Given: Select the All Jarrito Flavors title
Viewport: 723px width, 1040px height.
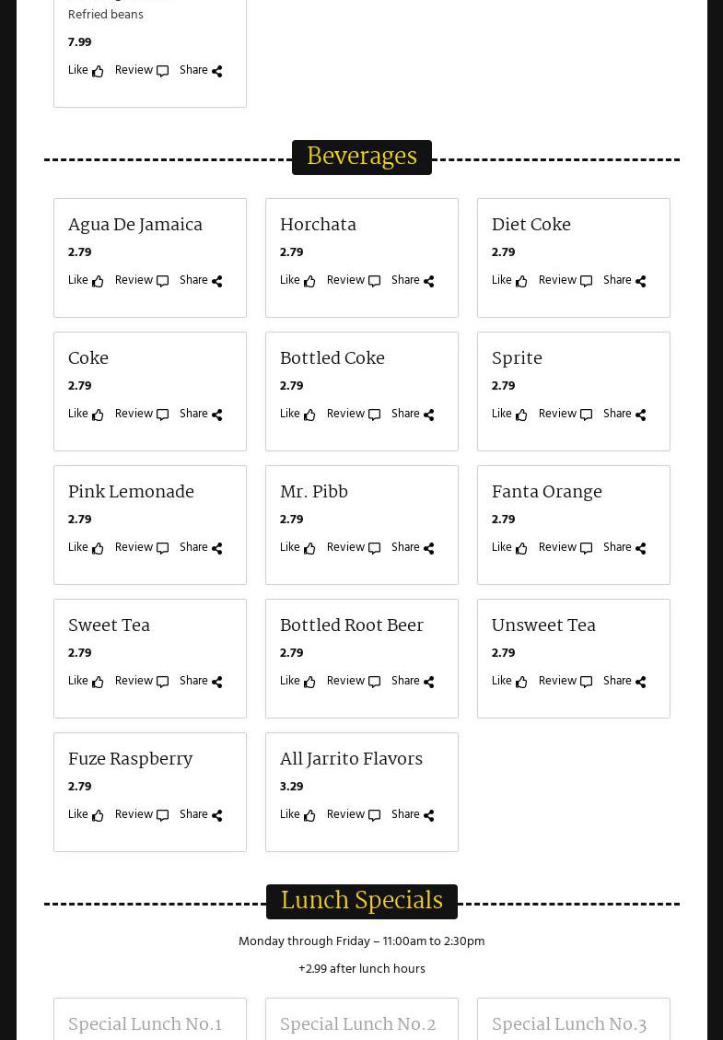Looking at the screenshot, I should 351,759.
